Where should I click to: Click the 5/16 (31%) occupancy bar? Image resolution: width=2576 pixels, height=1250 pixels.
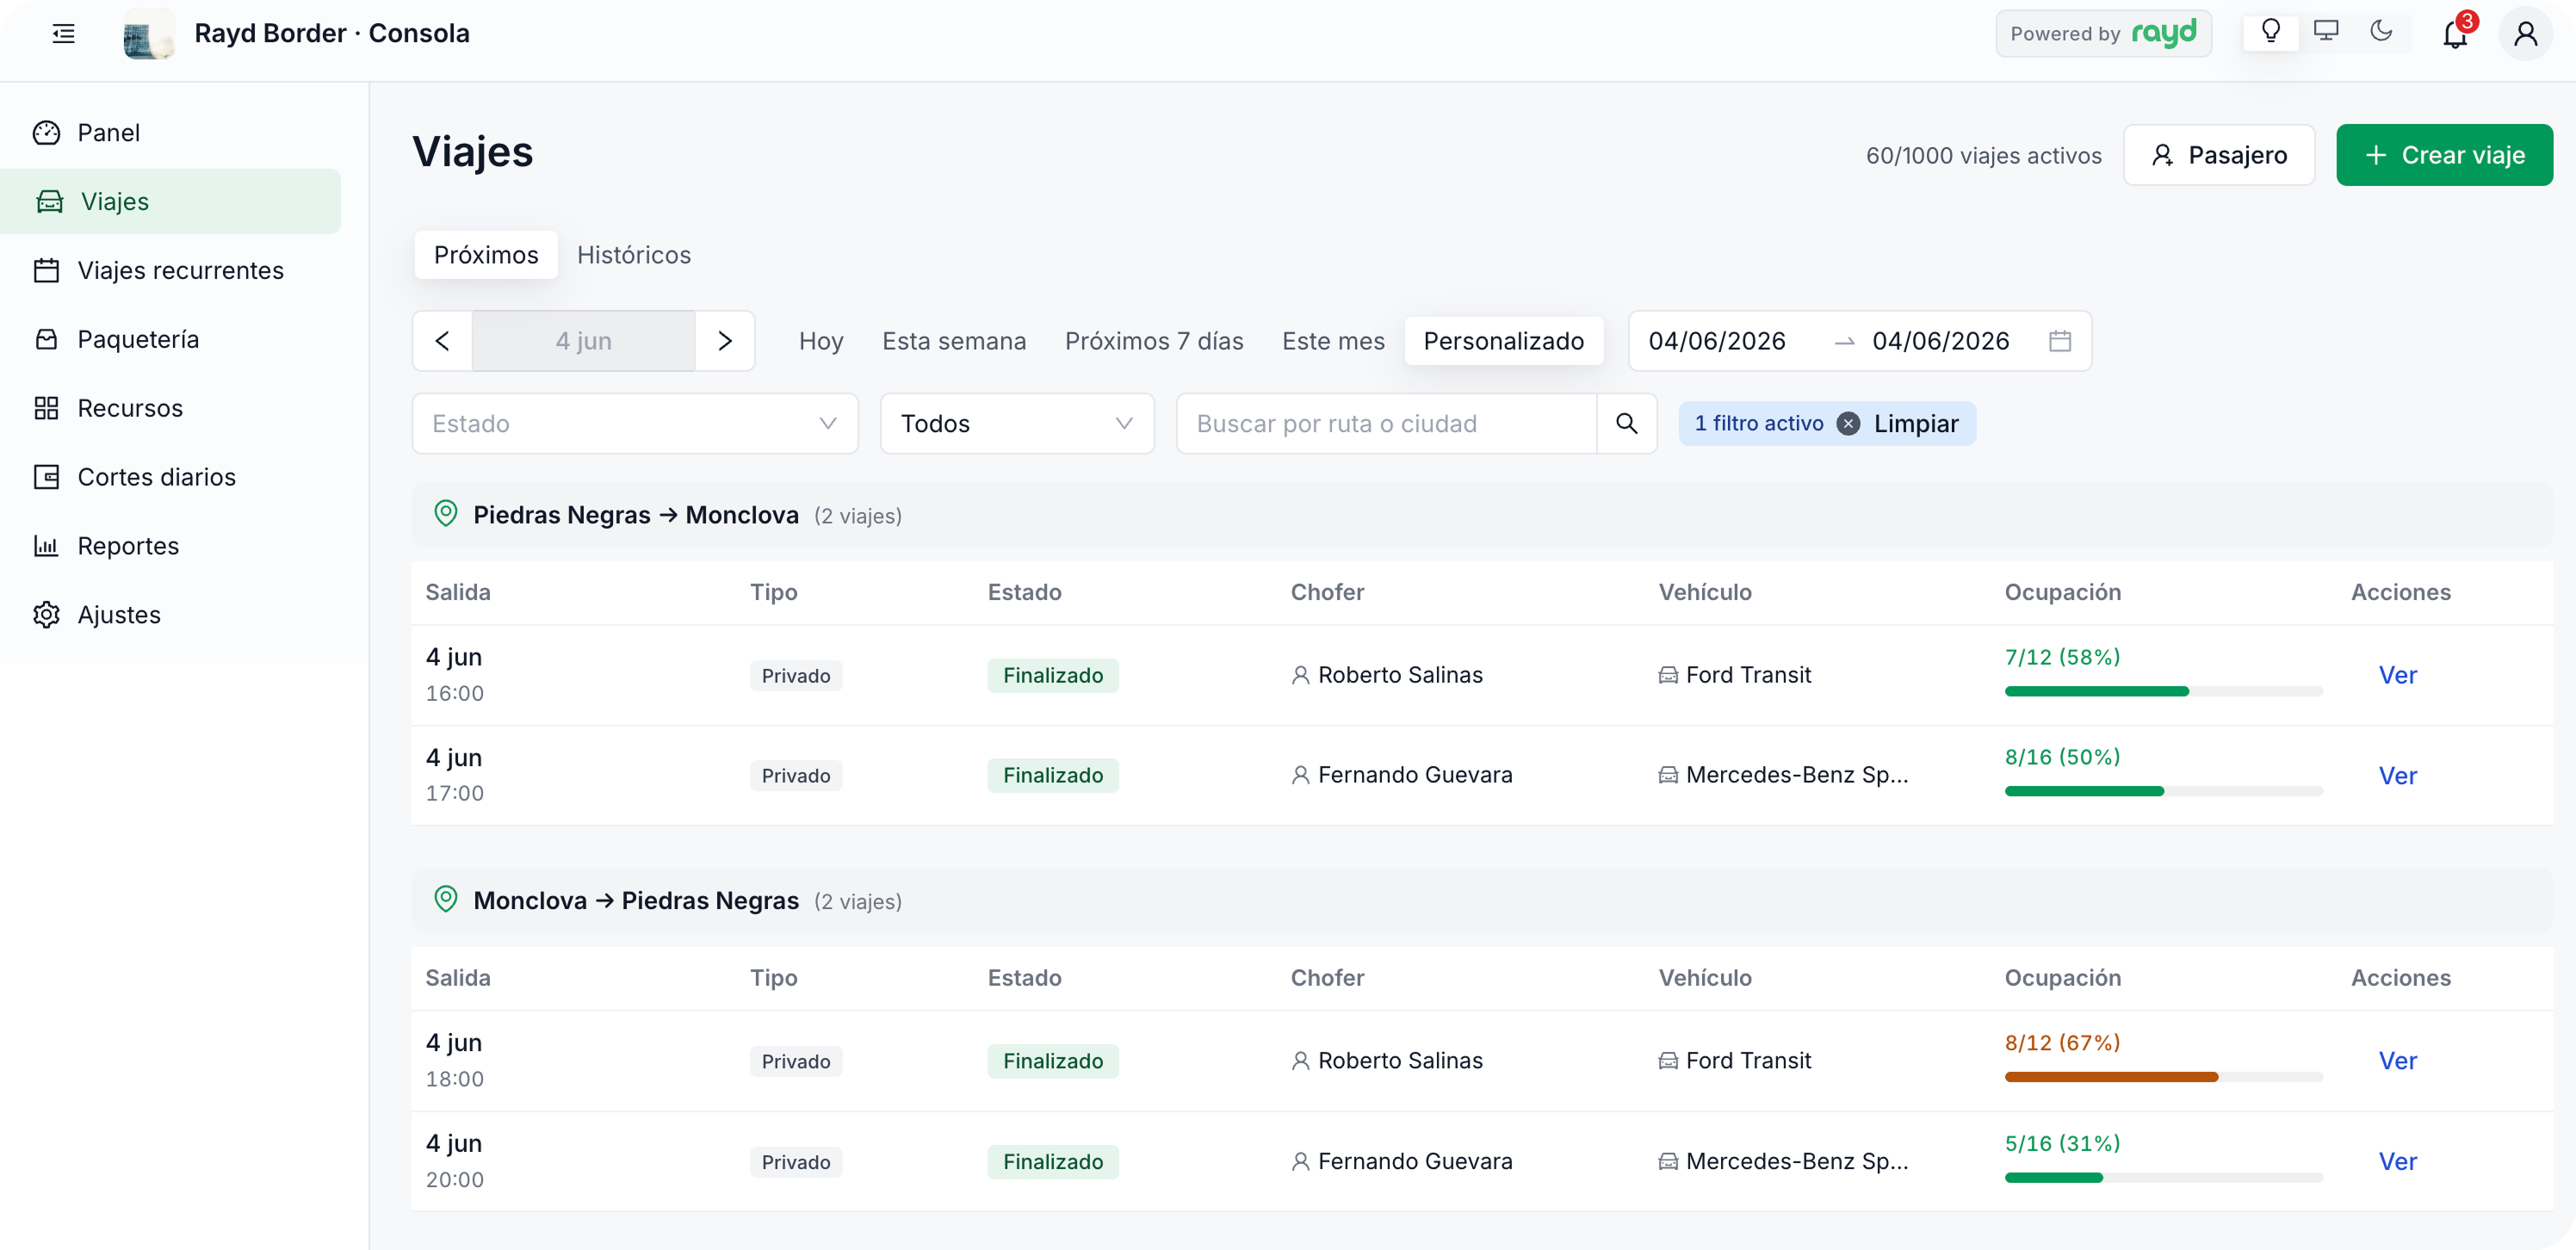(2163, 1177)
